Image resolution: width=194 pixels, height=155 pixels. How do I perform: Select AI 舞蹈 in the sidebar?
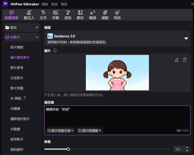18,99
